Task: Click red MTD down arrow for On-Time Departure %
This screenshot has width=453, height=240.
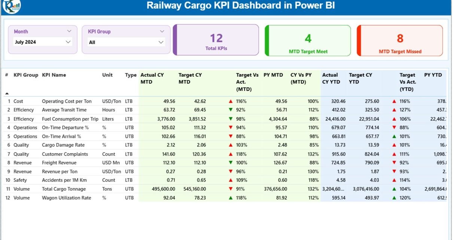Action: (231, 127)
